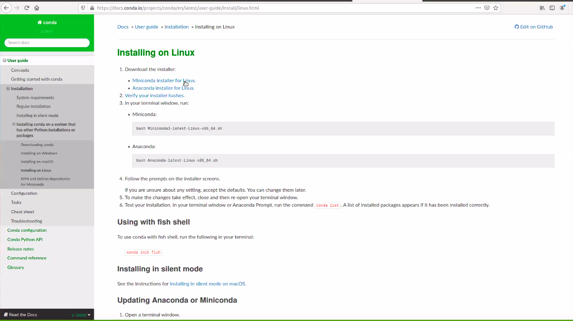This screenshot has width=573, height=321.
Task: Open the Cheat sheet page
Action: click(22, 212)
